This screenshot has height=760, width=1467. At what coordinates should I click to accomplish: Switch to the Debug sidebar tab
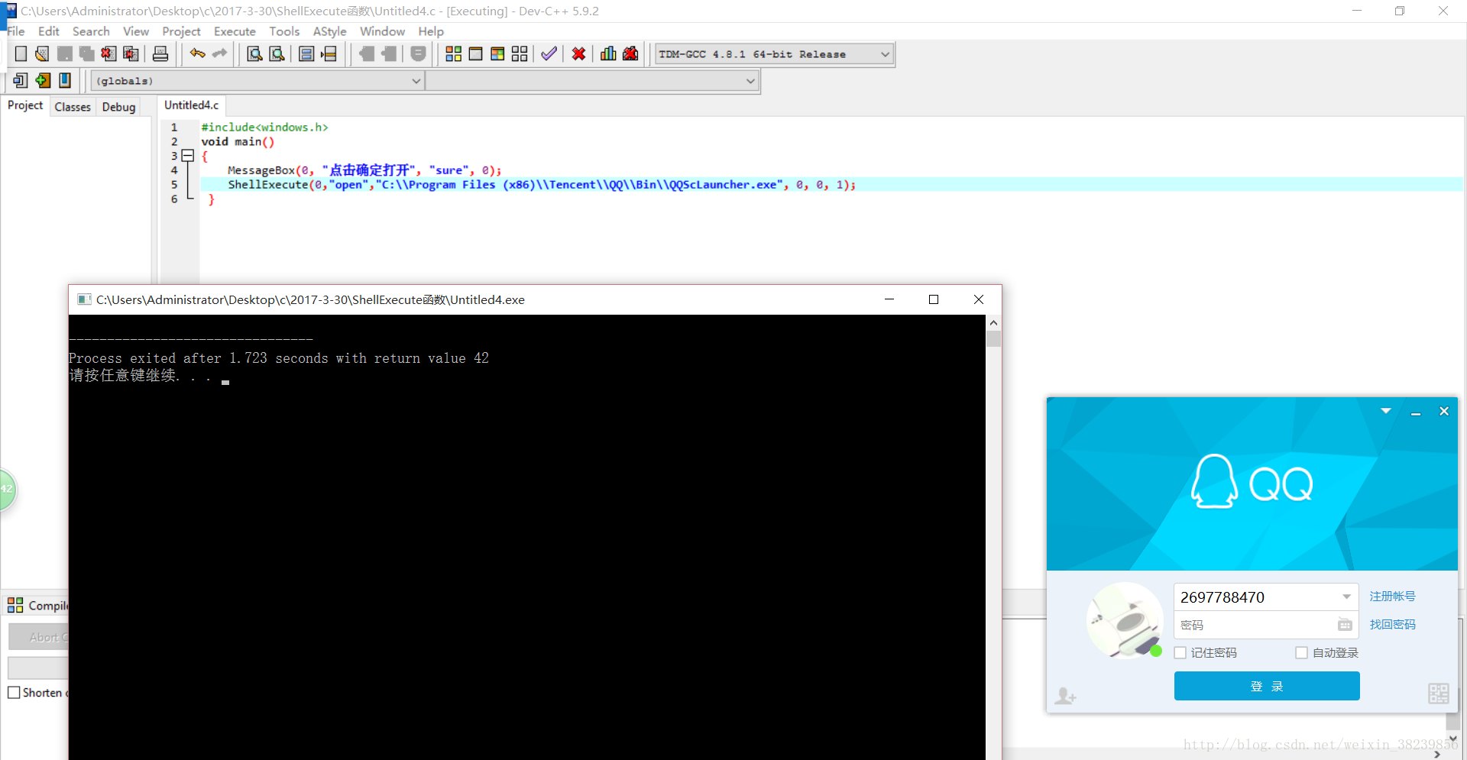[118, 107]
